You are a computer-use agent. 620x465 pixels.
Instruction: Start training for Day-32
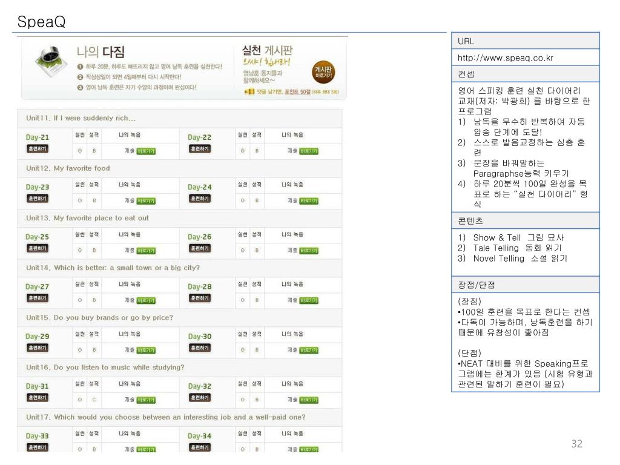[x=200, y=398]
